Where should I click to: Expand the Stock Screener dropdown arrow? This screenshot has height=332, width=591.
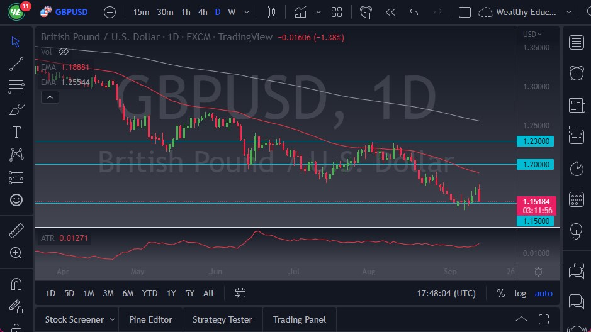[x=112, y=319]
